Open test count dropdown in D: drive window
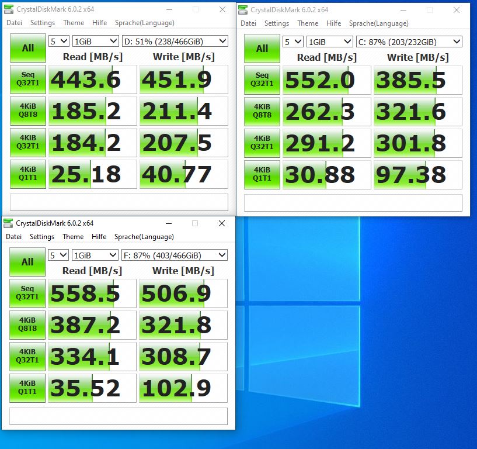 (59, 41)
